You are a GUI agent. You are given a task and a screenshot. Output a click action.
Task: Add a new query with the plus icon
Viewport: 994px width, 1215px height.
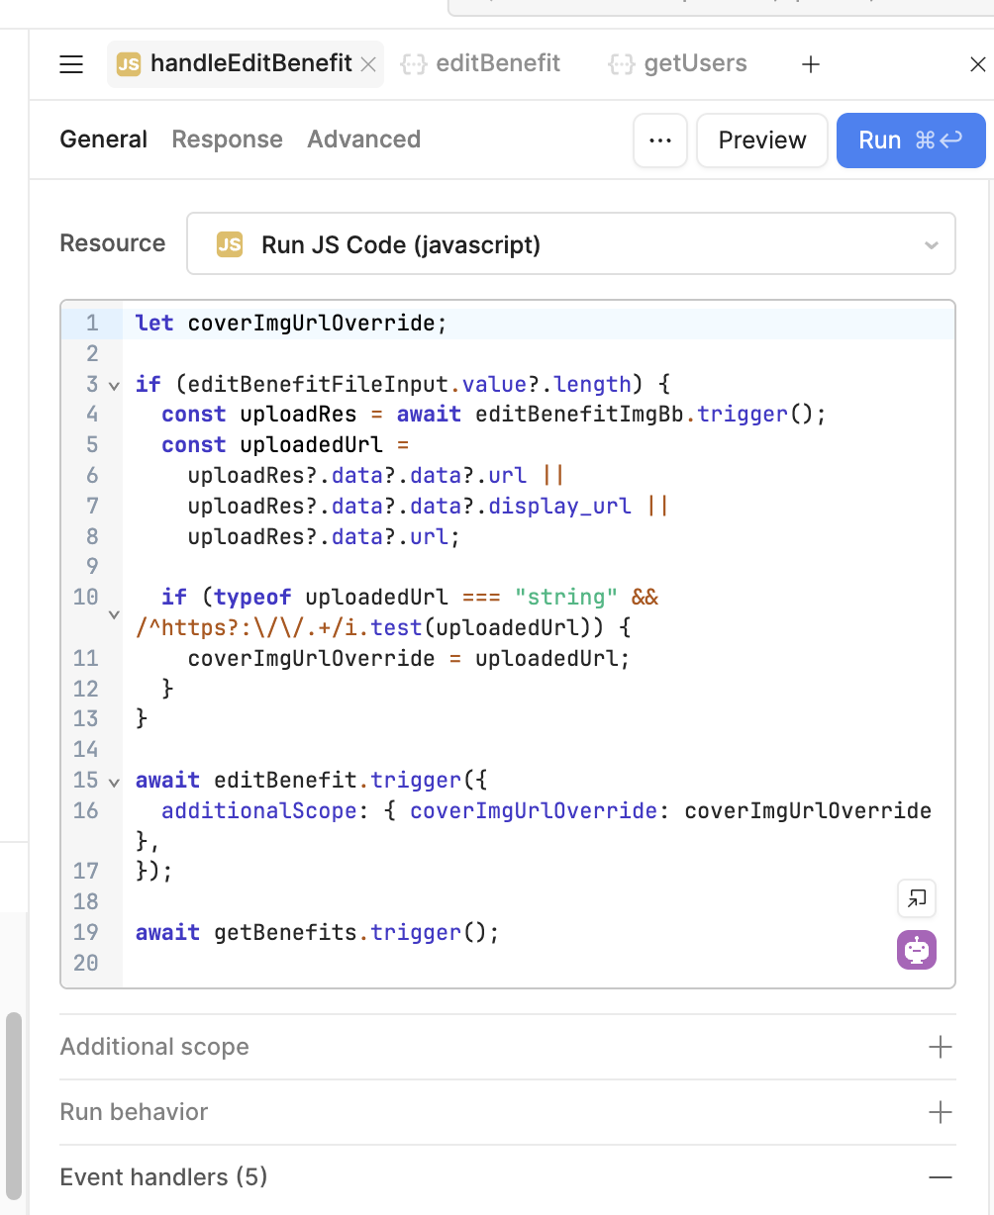pyautogui.click(x=810, y=64)
